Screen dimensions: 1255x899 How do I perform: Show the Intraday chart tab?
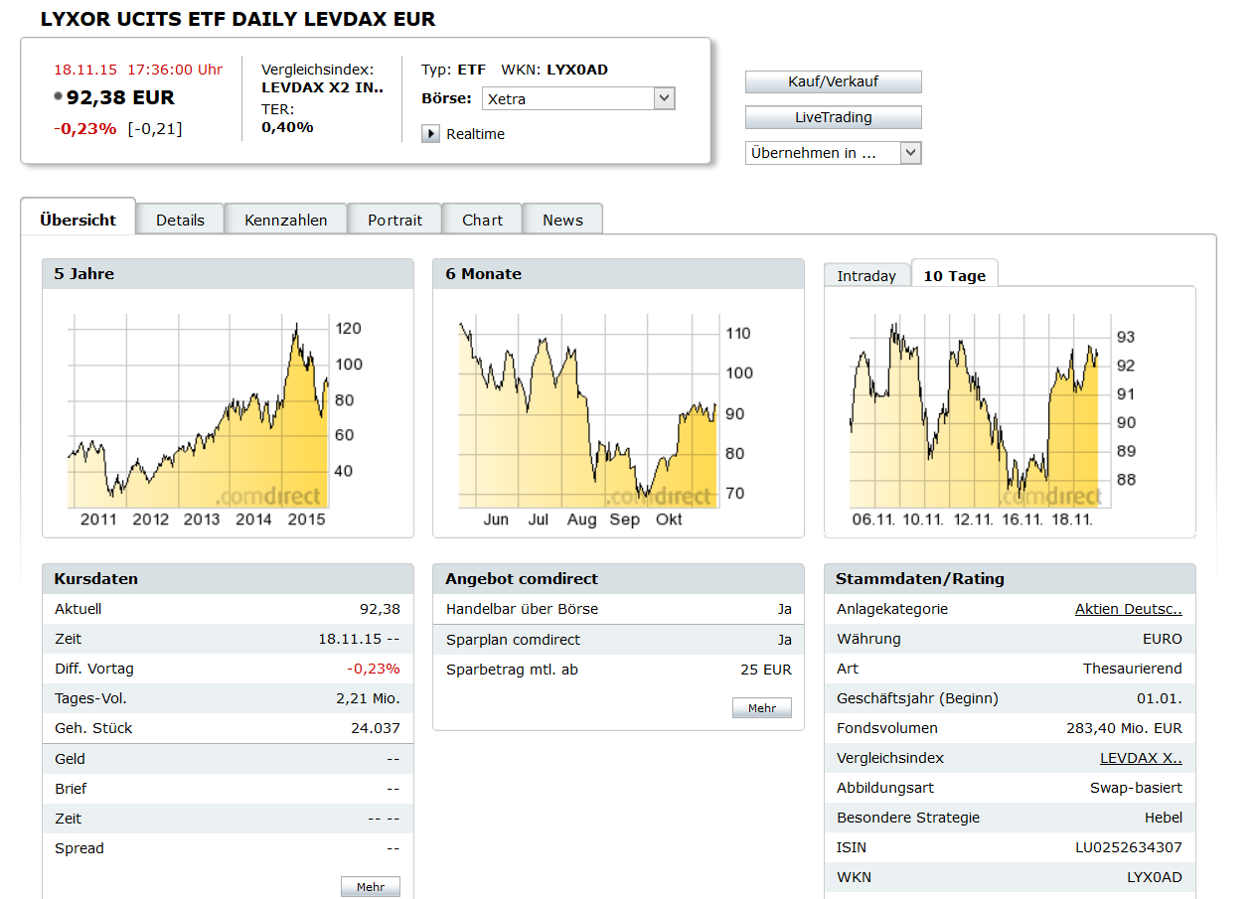[866, 276]
